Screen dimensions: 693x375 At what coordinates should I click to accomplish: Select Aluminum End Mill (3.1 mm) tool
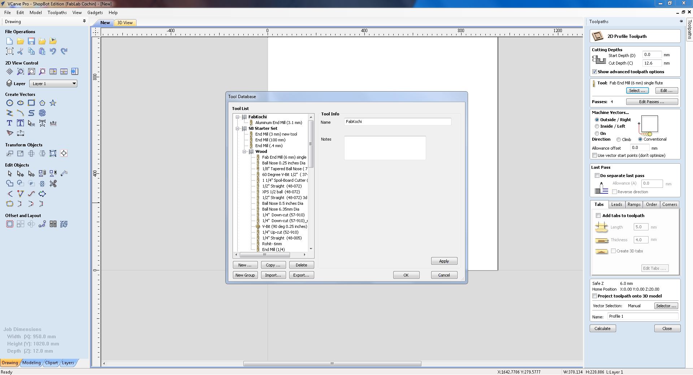(278, 123)
